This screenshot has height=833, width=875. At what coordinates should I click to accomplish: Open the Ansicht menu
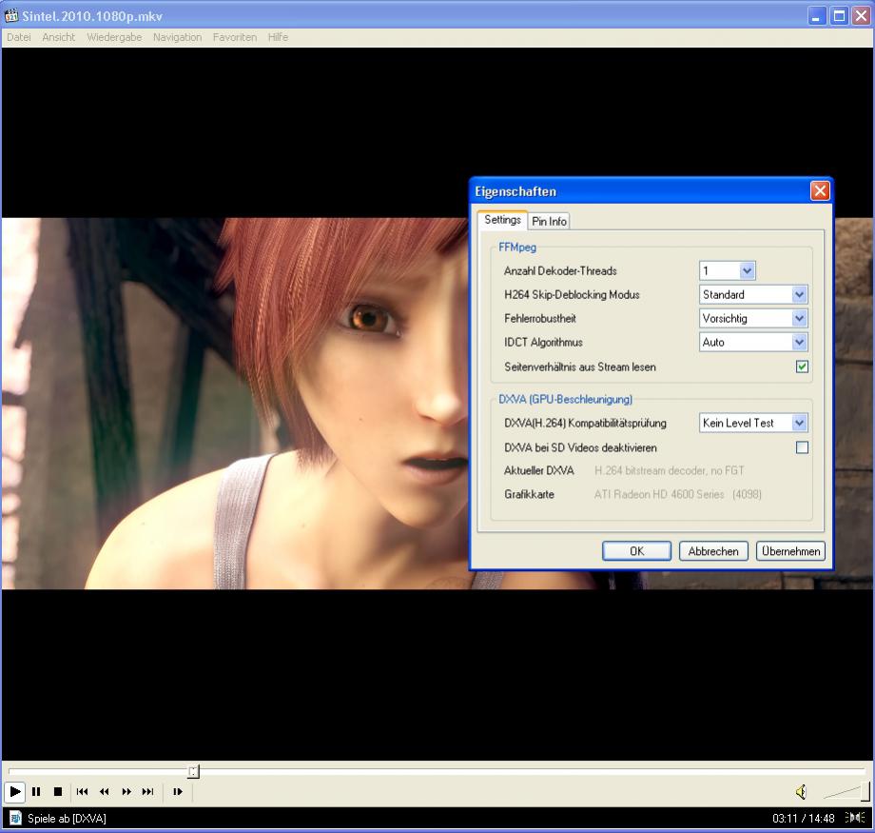pos(59,37)
